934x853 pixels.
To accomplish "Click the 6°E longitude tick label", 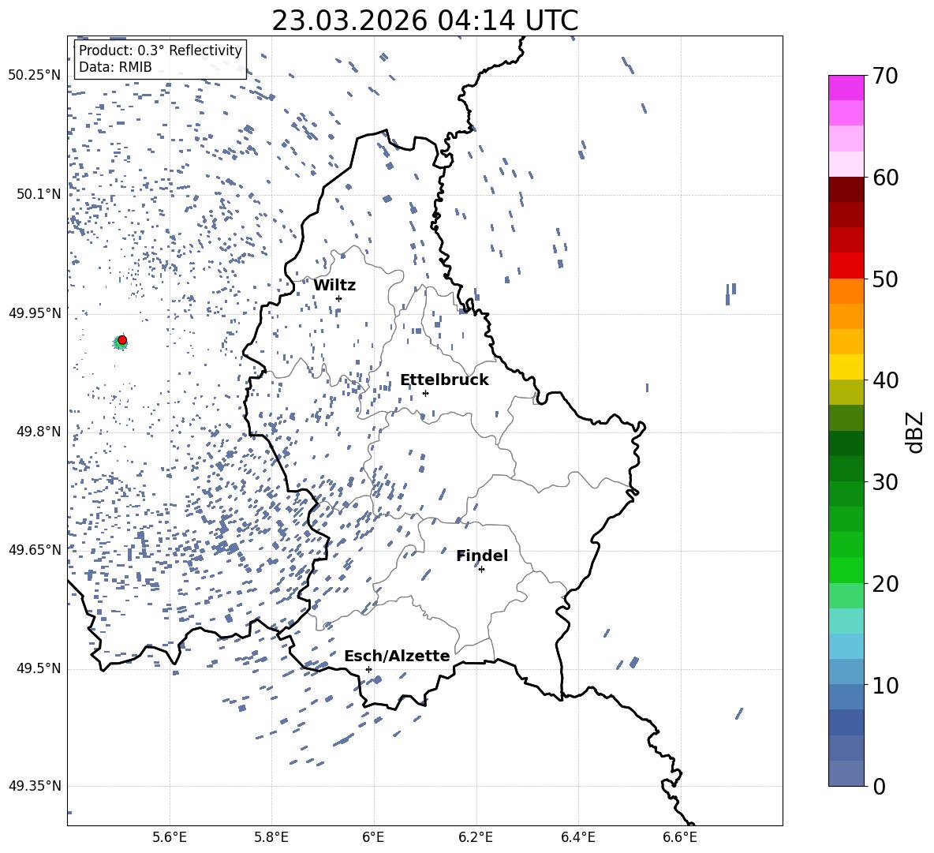I will coord(374,836).
